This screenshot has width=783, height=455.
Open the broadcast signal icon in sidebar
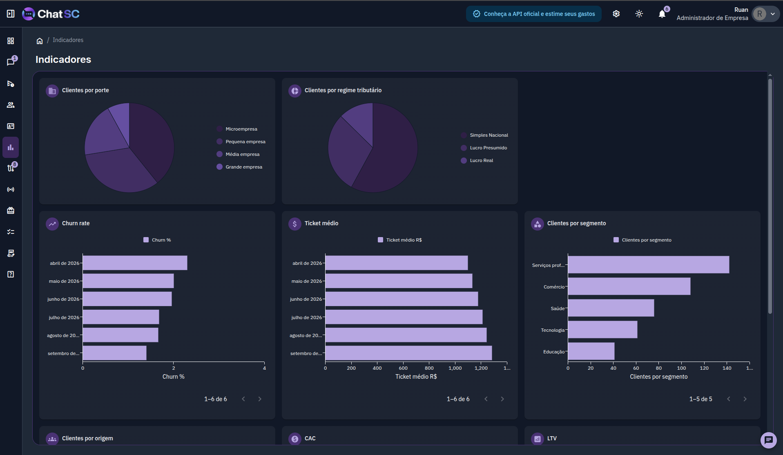(11, 189)
